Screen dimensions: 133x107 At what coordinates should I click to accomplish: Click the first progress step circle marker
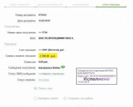(x=5, y=7)
